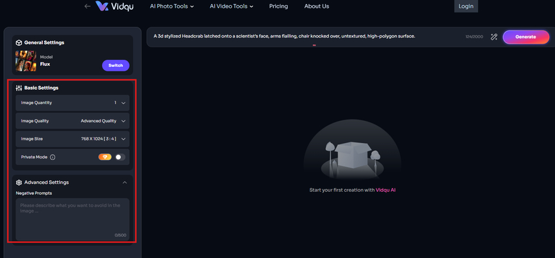Click the Private Mode info icon
555x258 pixels.
53,157
